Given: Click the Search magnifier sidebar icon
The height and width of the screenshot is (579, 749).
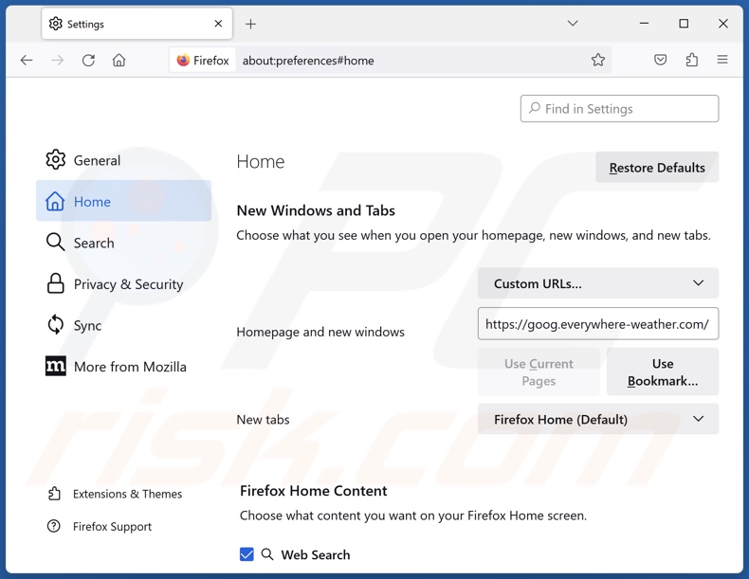Looking at the screenshot, I should pyautogui.click(x=55, y=242).
